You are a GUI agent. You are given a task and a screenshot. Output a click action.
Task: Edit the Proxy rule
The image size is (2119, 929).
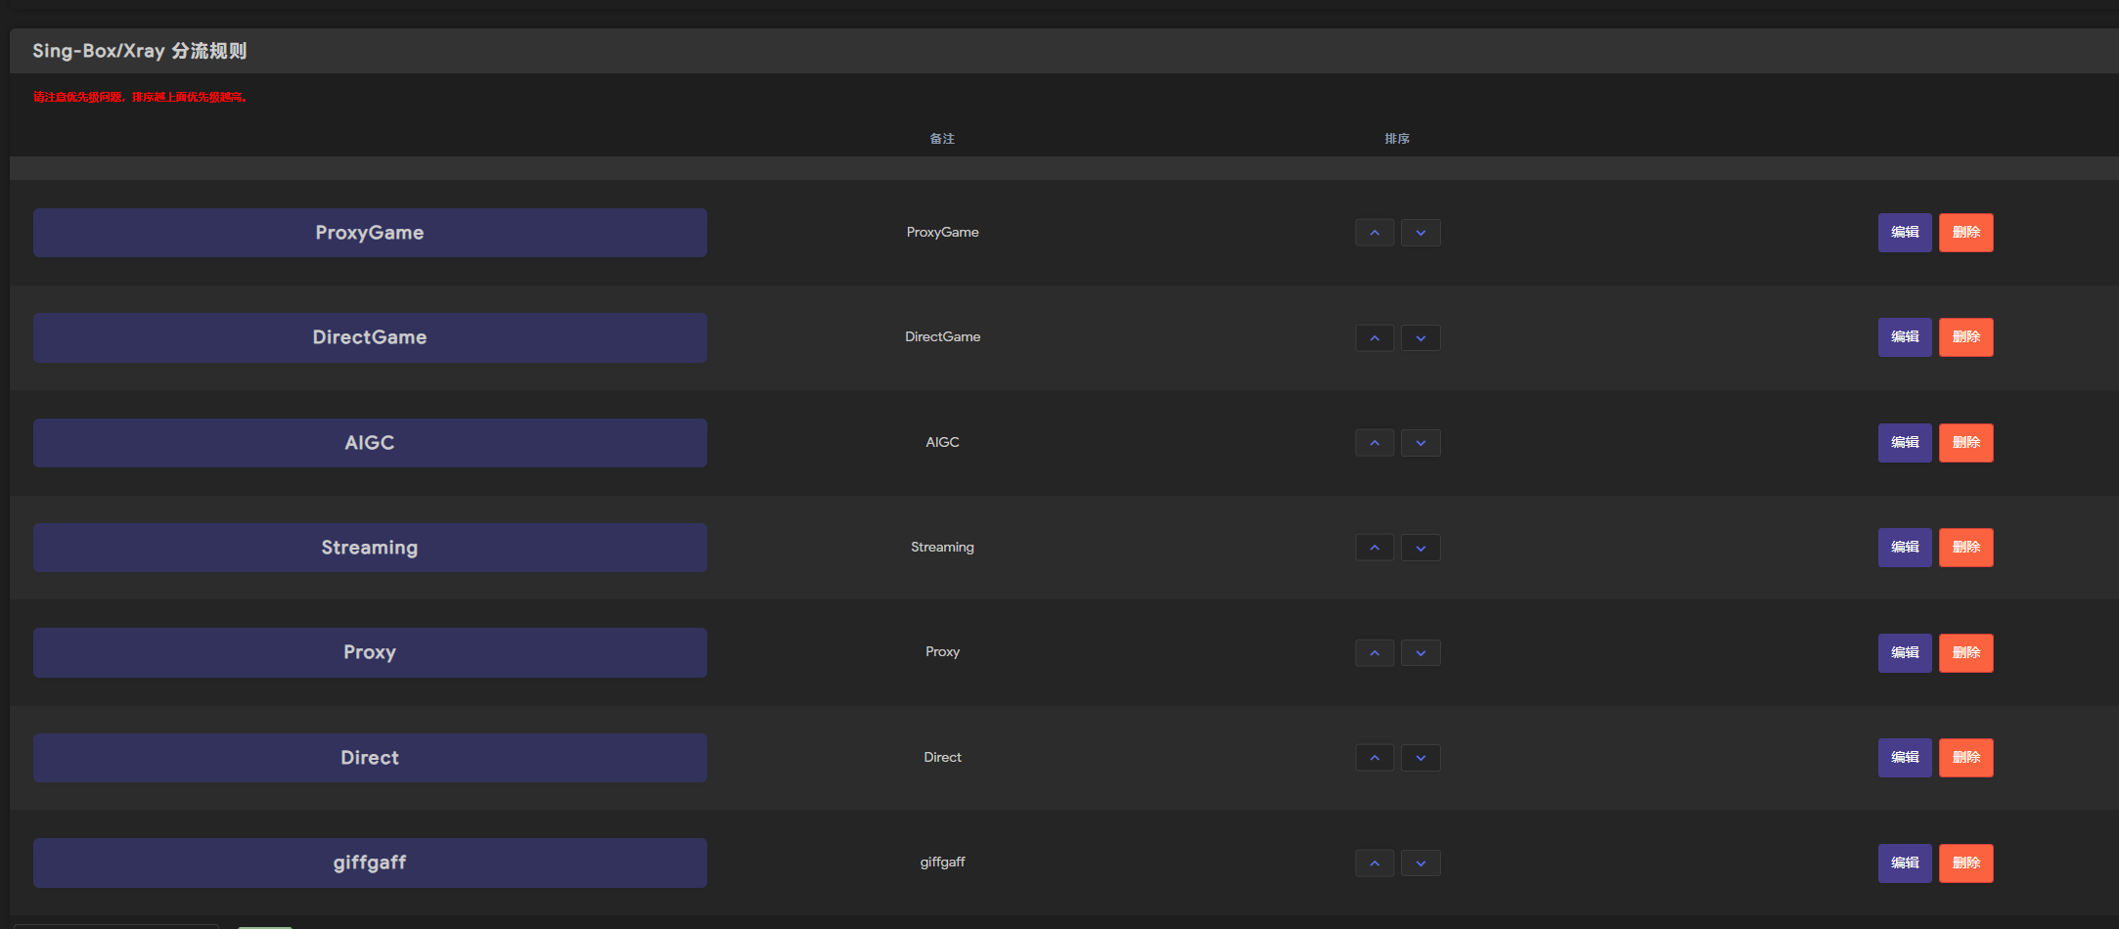point(1904,652)
